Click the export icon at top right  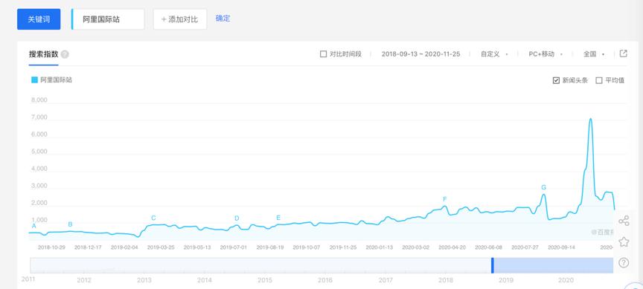click(624, 53)
